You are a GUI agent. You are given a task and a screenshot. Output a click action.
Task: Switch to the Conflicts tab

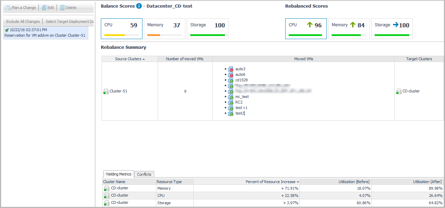144,174
